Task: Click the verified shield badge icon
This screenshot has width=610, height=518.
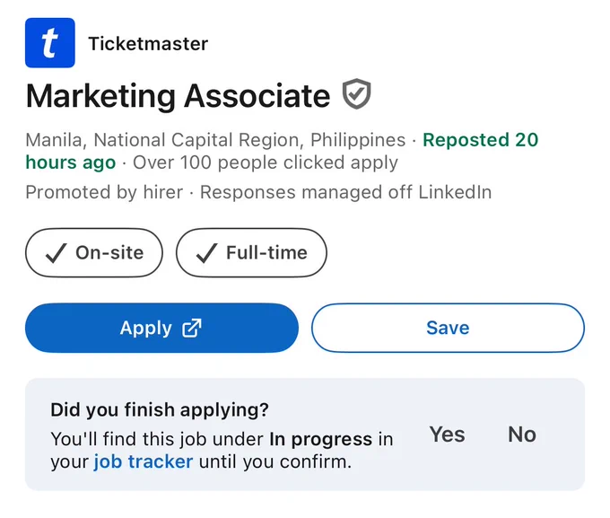Action: coord(356,94)
